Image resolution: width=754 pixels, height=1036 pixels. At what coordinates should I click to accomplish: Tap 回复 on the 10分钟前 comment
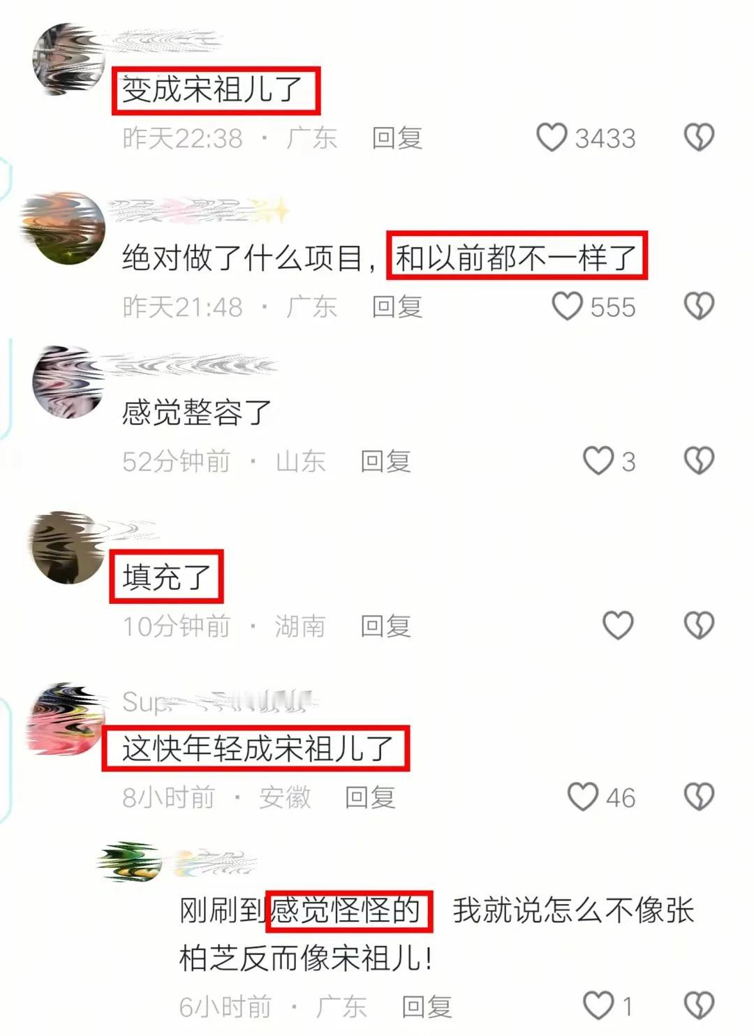(x=385, y=626)
